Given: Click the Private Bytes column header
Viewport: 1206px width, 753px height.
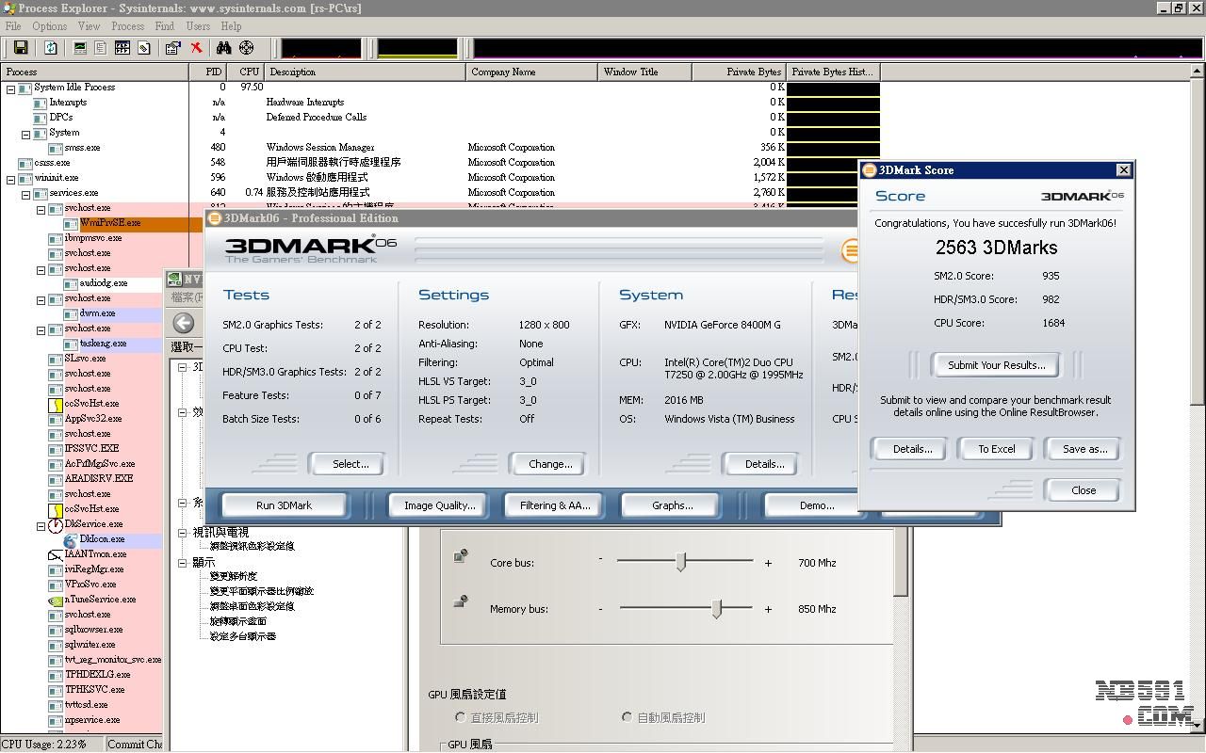Looking at the screenshot, I should tap(738, 72).
